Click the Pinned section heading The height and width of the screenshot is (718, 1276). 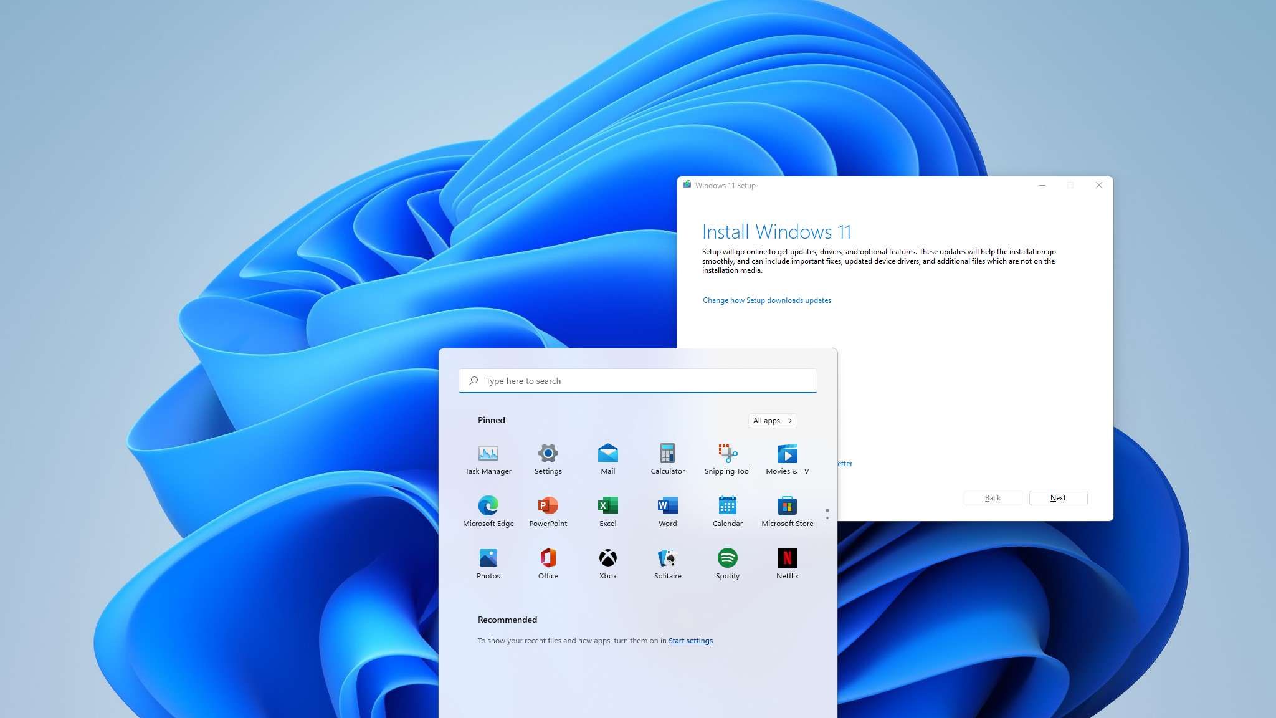pos(491,420)
